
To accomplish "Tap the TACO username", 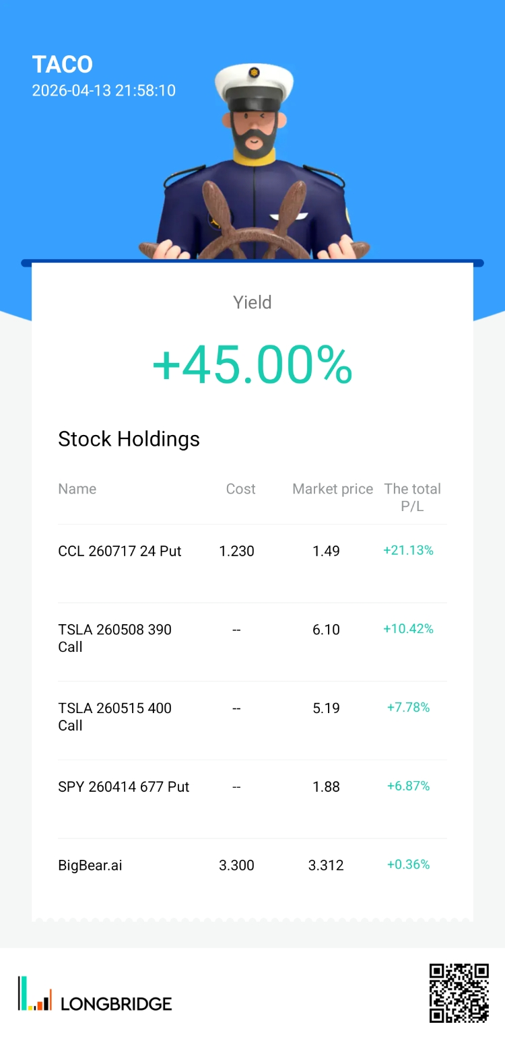I will (63, 65).
